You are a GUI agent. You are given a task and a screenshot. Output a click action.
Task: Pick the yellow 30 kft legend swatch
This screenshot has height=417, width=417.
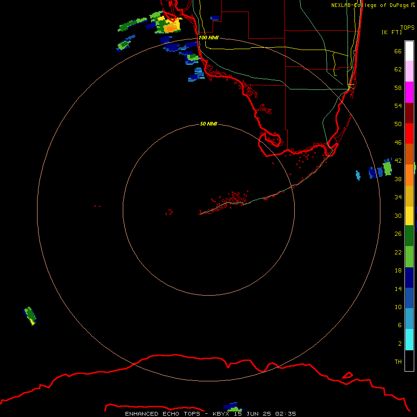pos(409,216)
